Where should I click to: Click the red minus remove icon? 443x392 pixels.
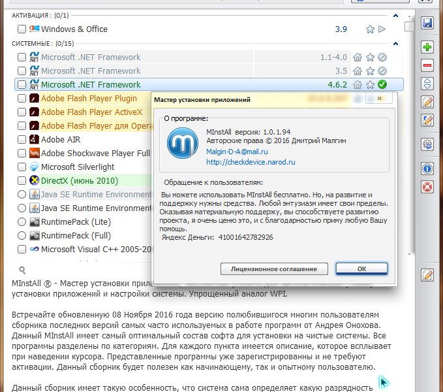pos(427,65)
